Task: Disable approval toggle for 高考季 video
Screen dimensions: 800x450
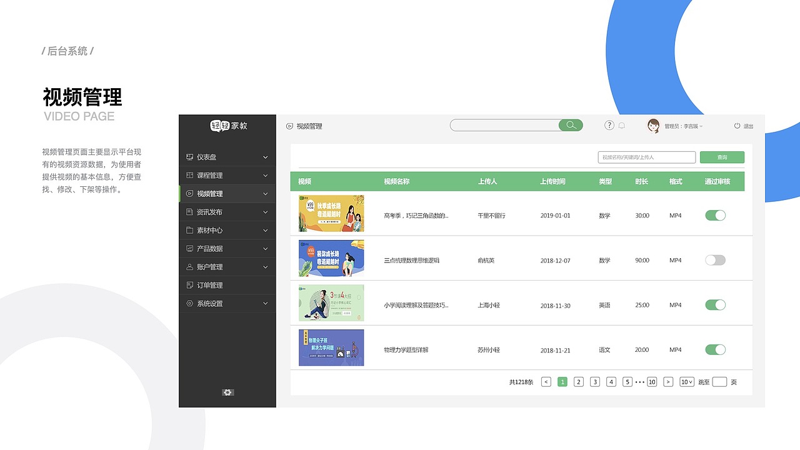Action: click(x=715, y=215)
